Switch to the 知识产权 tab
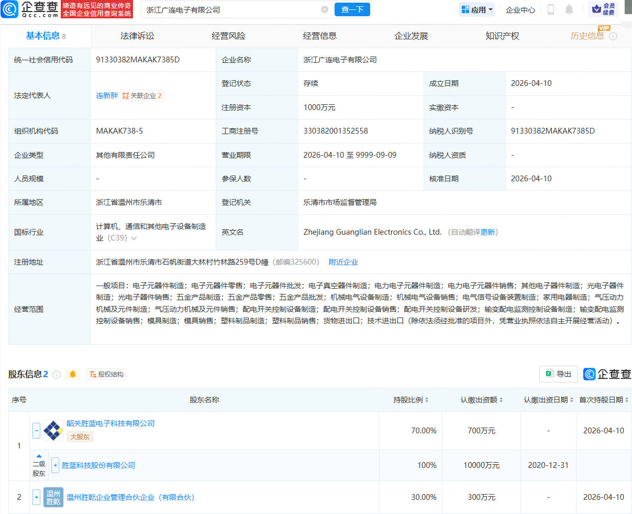Image resolution: width=632 pixels, height=514 pixels. coord(502,36)
